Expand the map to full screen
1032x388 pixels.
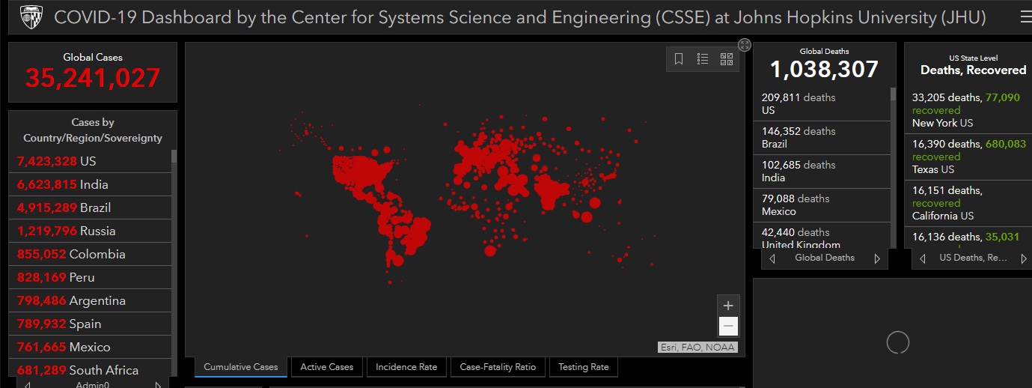pyautogui.click(x=744, y=45)
